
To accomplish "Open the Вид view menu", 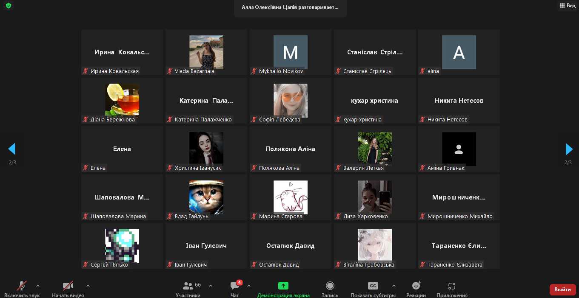I will click(568, 6).
